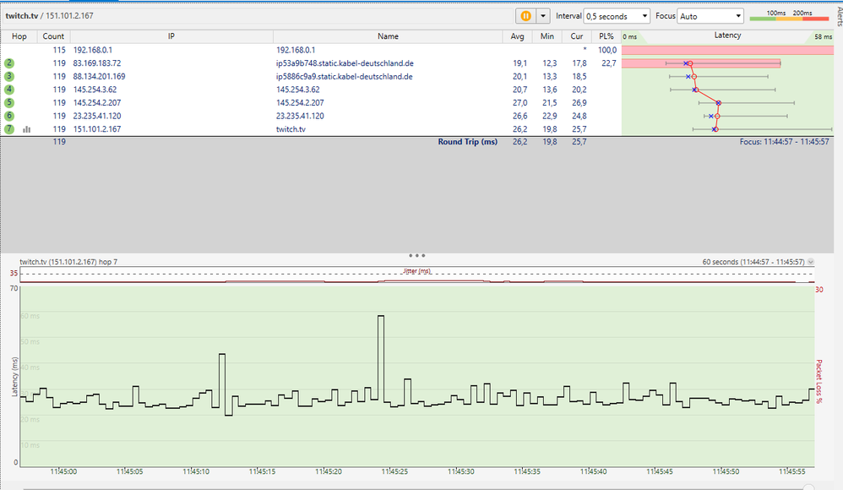The height and width of the screenshot is (490, 843).
Task: Click the Latency graph column header
Action: point(727,35)
